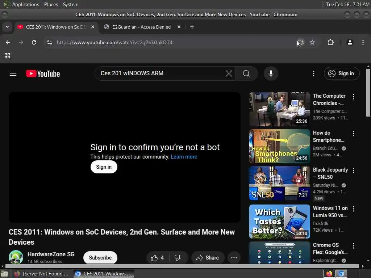Screen dimensions: 371x278
Task: Share the video
Action: tap(208, 258)
